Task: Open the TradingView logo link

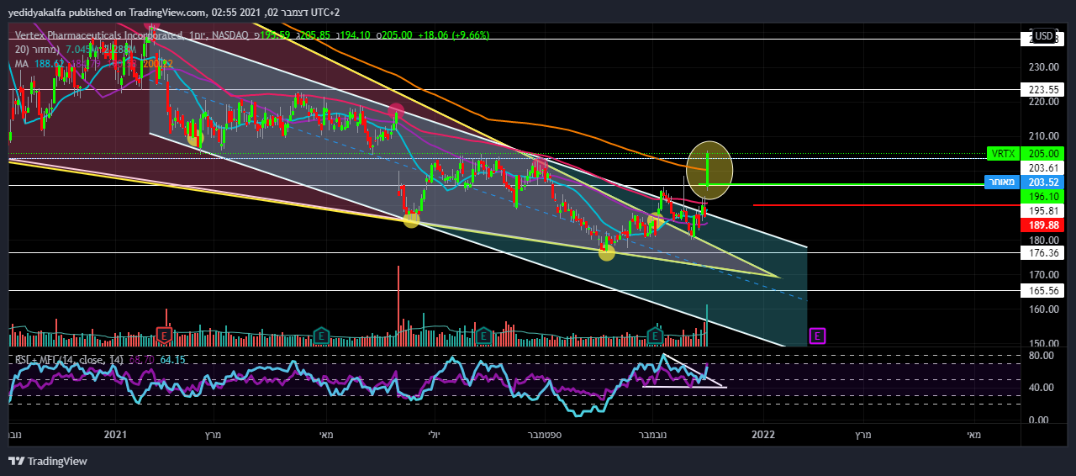Action: tap(48, 461)
